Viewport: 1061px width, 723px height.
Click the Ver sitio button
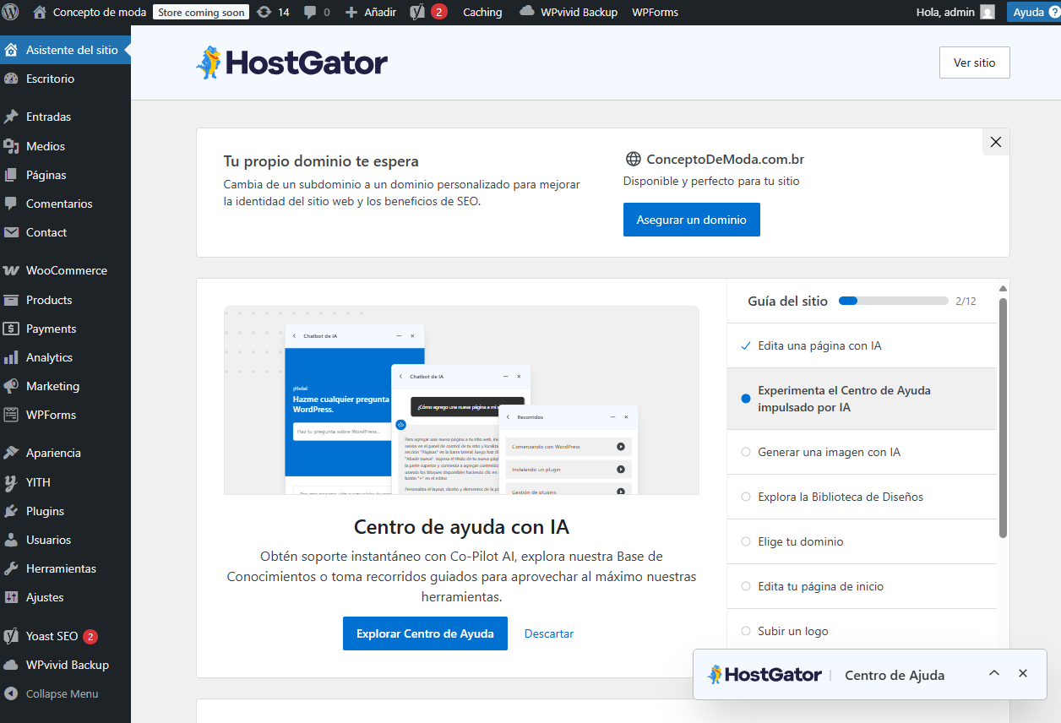(x=974, y=63)
